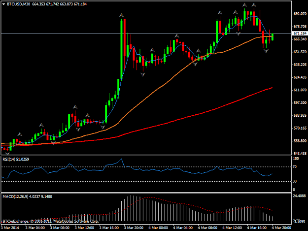The width and height of the screenshot is (308, 231).
Task: Click the RSI level 70 label
Action: 295,166
